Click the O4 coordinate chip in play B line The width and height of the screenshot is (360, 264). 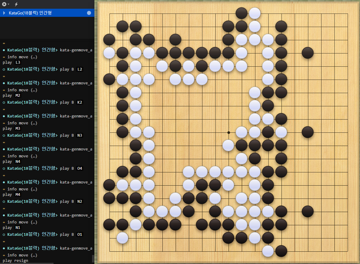click(x=80, y=168)
